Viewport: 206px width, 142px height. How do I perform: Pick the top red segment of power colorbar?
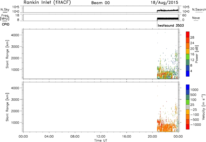click(188, 35)
